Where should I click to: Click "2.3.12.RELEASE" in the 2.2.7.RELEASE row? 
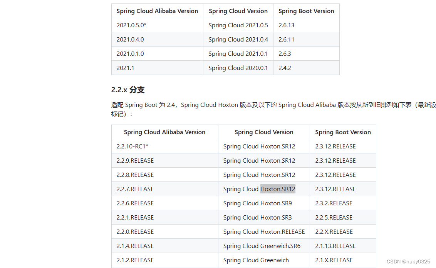coord(335,189)
